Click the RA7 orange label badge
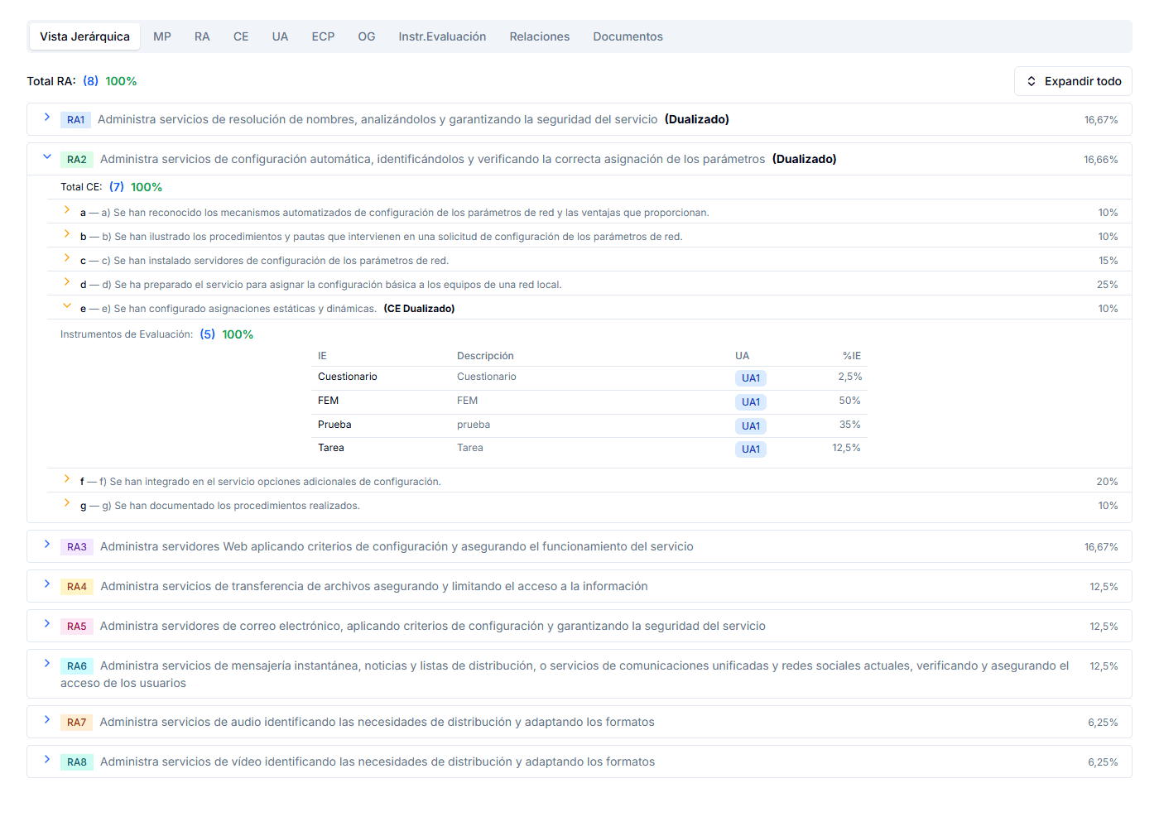 tap(77, 723)
